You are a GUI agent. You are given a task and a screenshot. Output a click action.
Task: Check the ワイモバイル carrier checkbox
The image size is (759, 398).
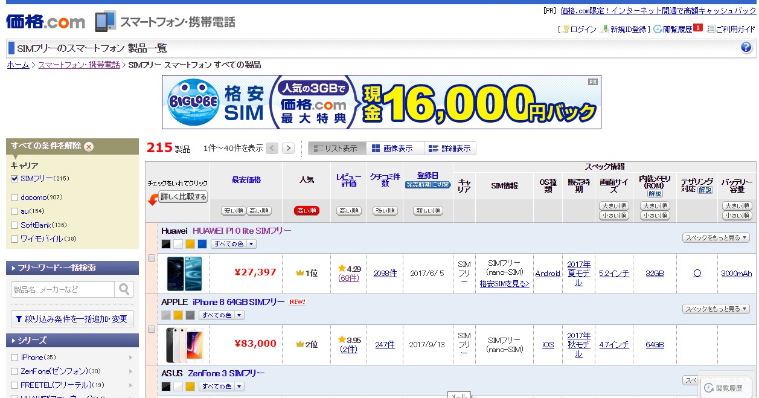tap(15, 239)
